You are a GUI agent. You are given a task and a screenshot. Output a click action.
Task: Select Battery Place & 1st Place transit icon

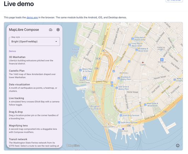81,70
